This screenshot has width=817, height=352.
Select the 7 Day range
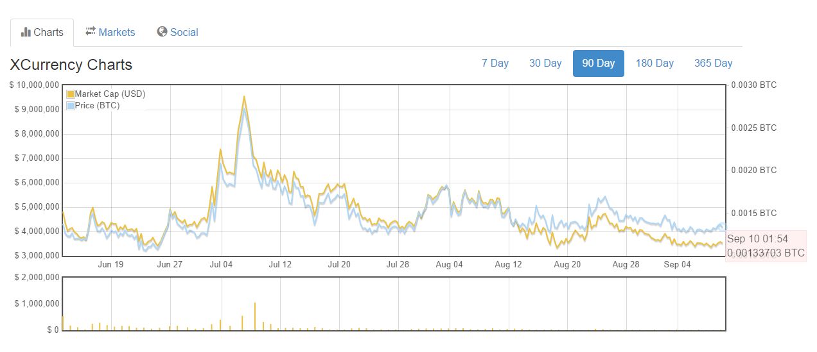click(x=495, y=63)
